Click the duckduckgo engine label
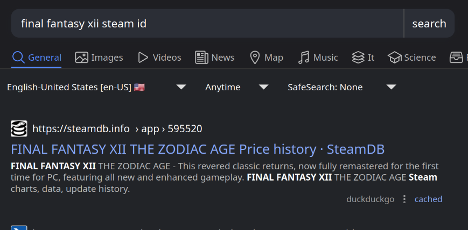Image resolution: width=468 pixels, height=230 pixels. tap(371, 199)
